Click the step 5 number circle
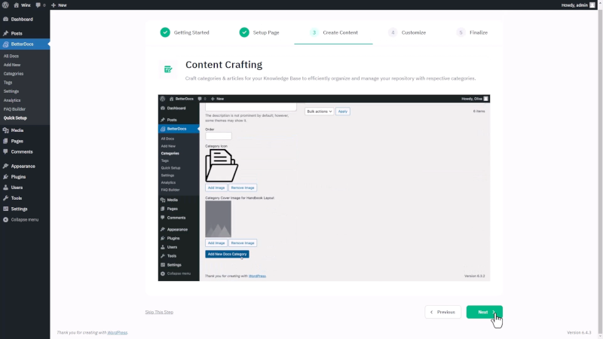 pyautogui.click(x=461, y=32)
